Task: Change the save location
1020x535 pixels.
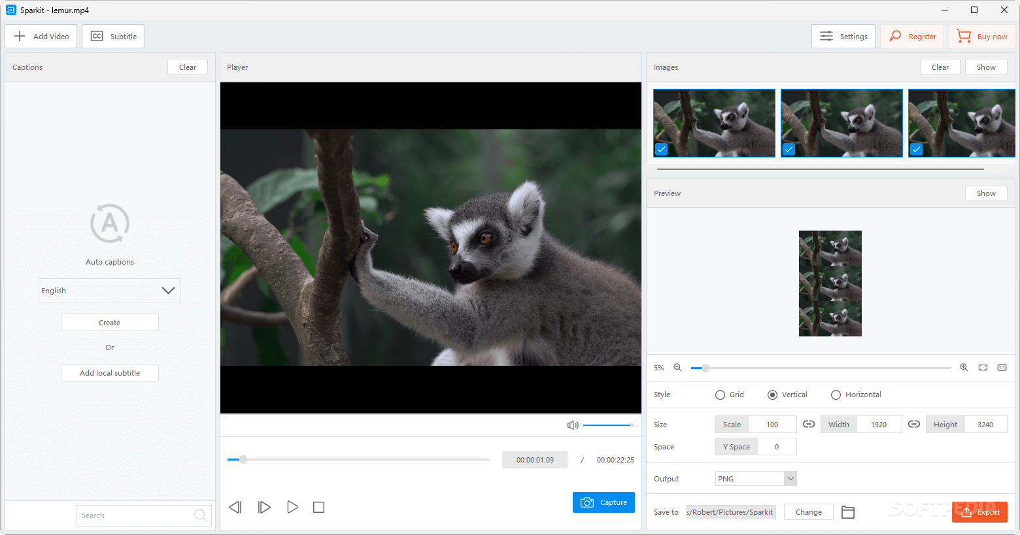Action: click(x=809, y=512)
